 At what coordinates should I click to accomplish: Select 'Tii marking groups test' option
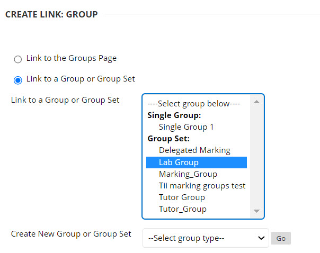202,186
